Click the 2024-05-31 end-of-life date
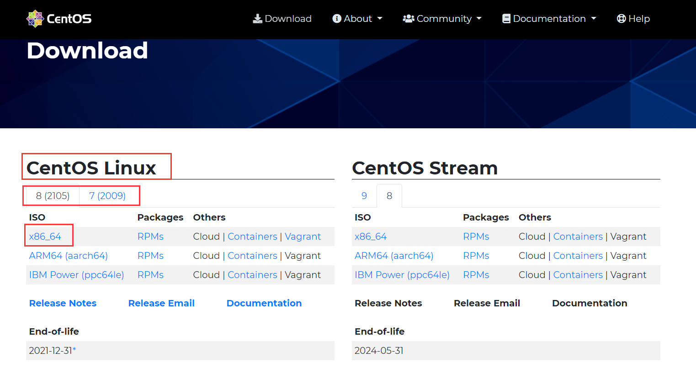Image resolution: width=696 pixels, height=368 pixels. (x=379, y=351)
